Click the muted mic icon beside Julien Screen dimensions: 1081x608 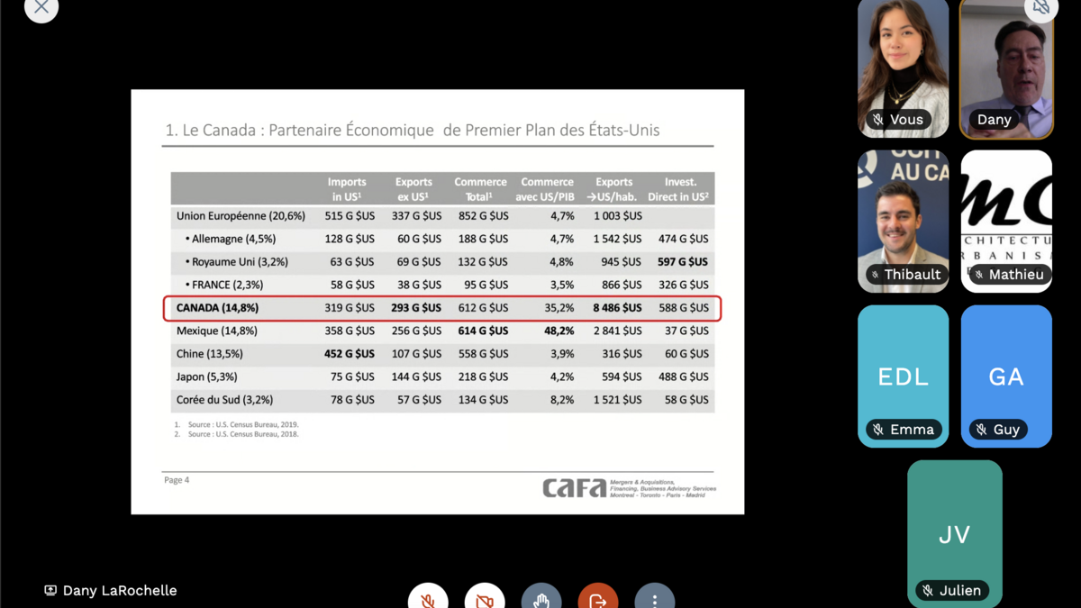[928, 591]
